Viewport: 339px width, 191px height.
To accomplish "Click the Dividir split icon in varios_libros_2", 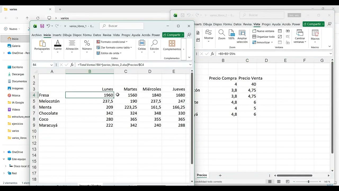I will [x=280, y=31].
